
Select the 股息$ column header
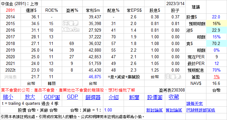point(155,10)
